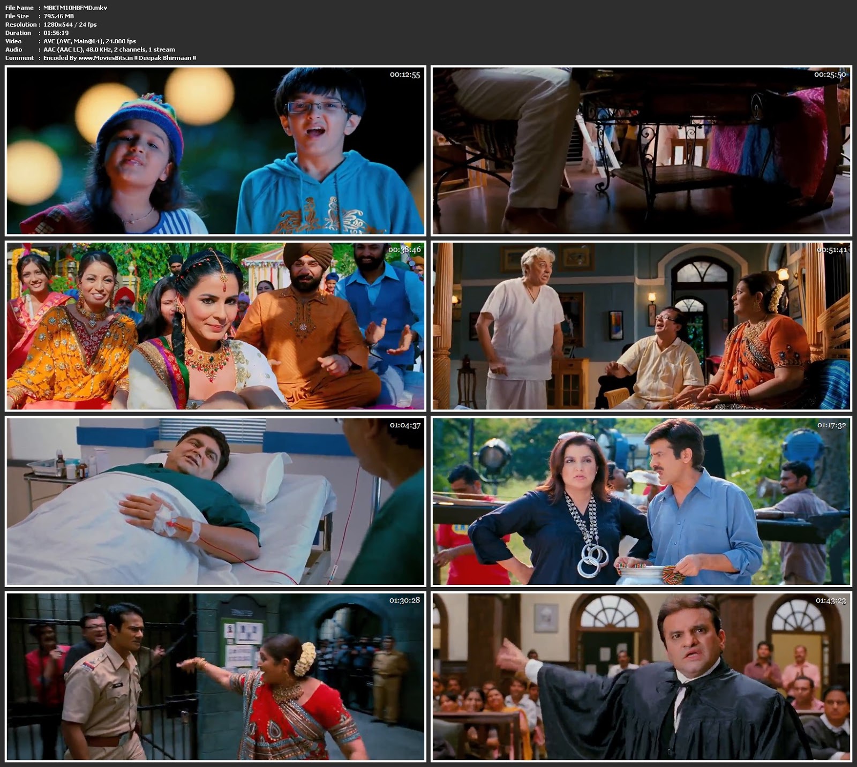Click the 00:51:41 timestamp
The height and width of the screenshot is (767, 857).
(831, 250)
